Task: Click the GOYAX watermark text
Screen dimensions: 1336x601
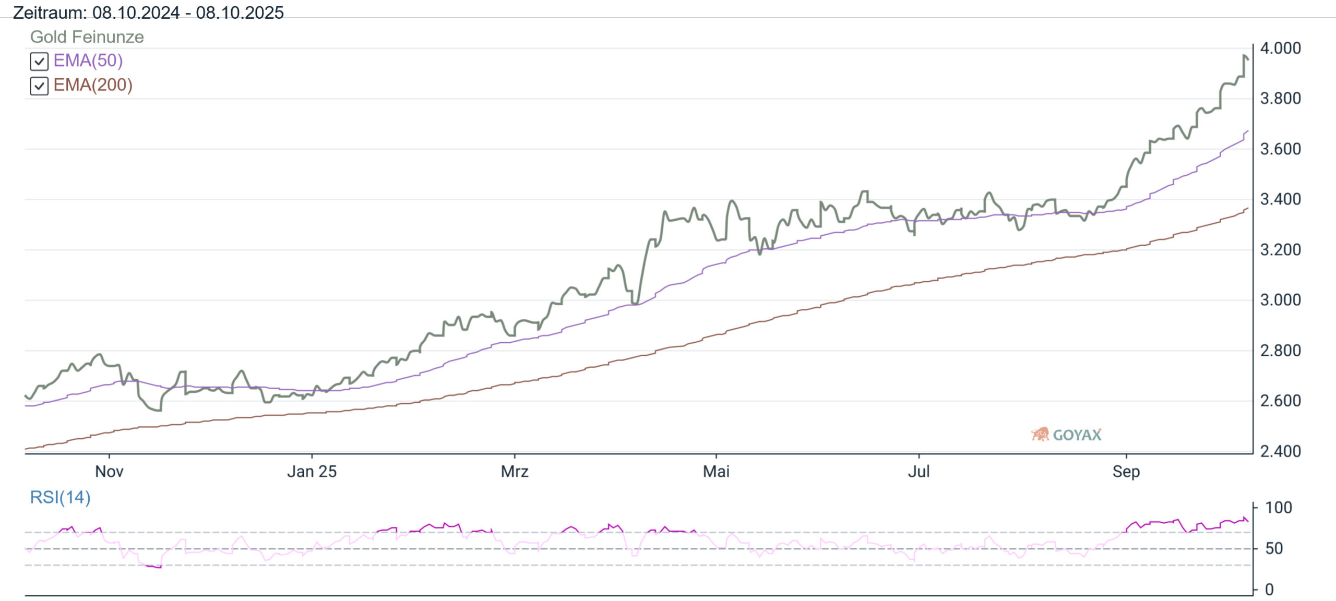Action: [x=1077, y=435]
